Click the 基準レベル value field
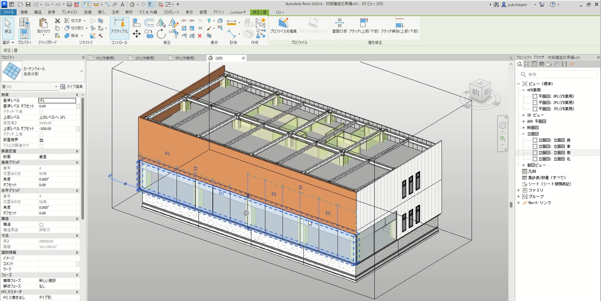The height and width of the screenshot is (301, 601). (x=57, y=100)
